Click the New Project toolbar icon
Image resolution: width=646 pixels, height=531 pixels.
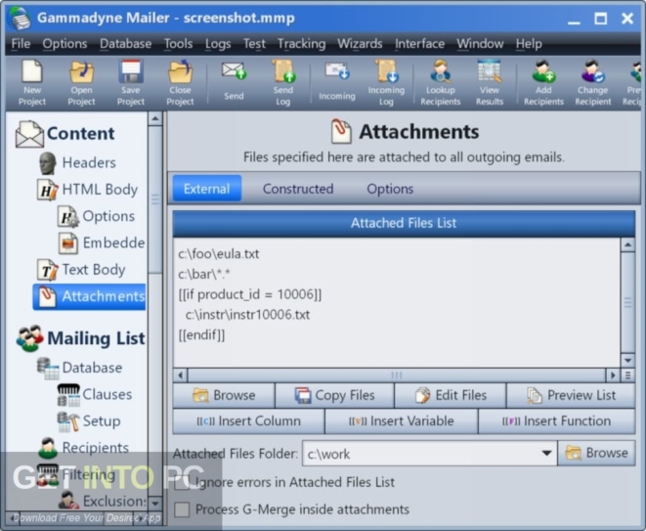pyautogui.click(x=31, y=71)
